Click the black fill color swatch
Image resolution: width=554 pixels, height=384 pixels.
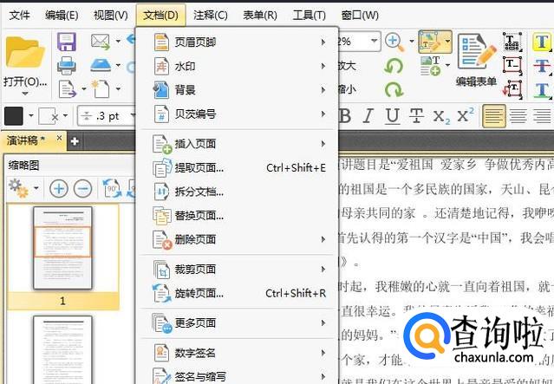(14, 116)
